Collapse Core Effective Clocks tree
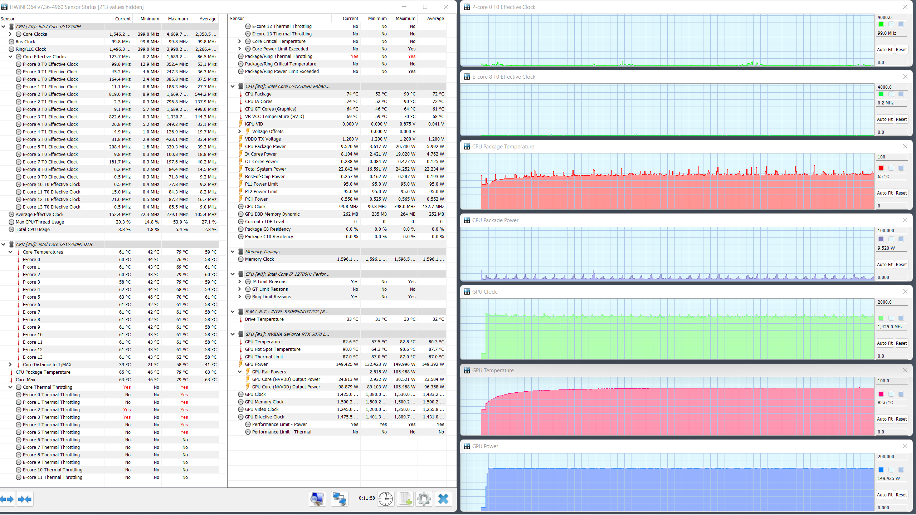This screenshot has width=916, height=515. point(10,57)
